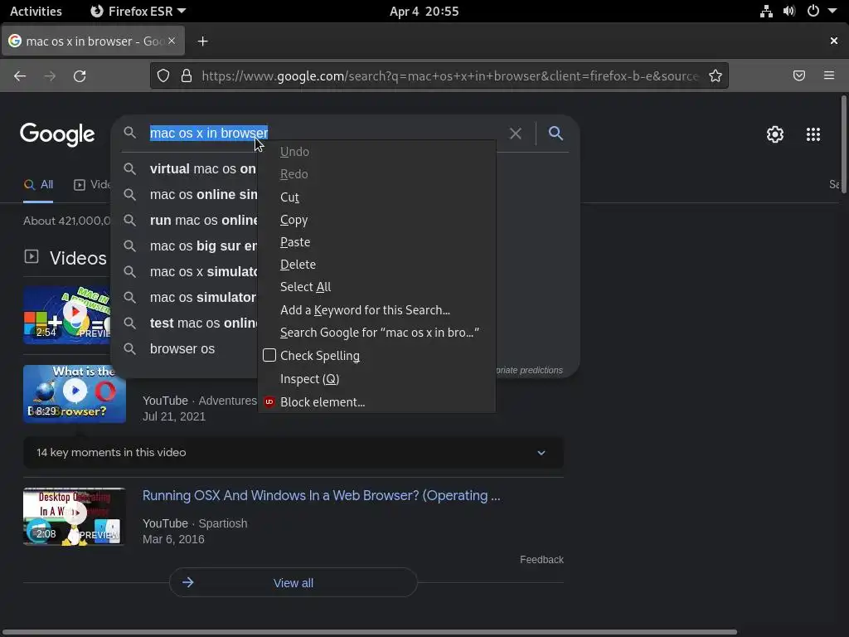
Task: Expand 14 key moments chevron
Action: tap(541, 453)
